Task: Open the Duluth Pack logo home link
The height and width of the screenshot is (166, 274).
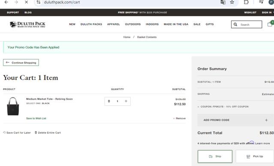Action: tap(27, 24)
